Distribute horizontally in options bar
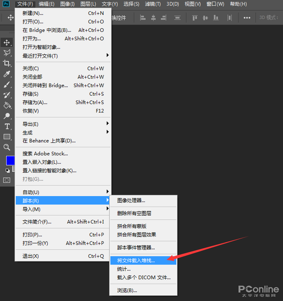 coord(229,18)
